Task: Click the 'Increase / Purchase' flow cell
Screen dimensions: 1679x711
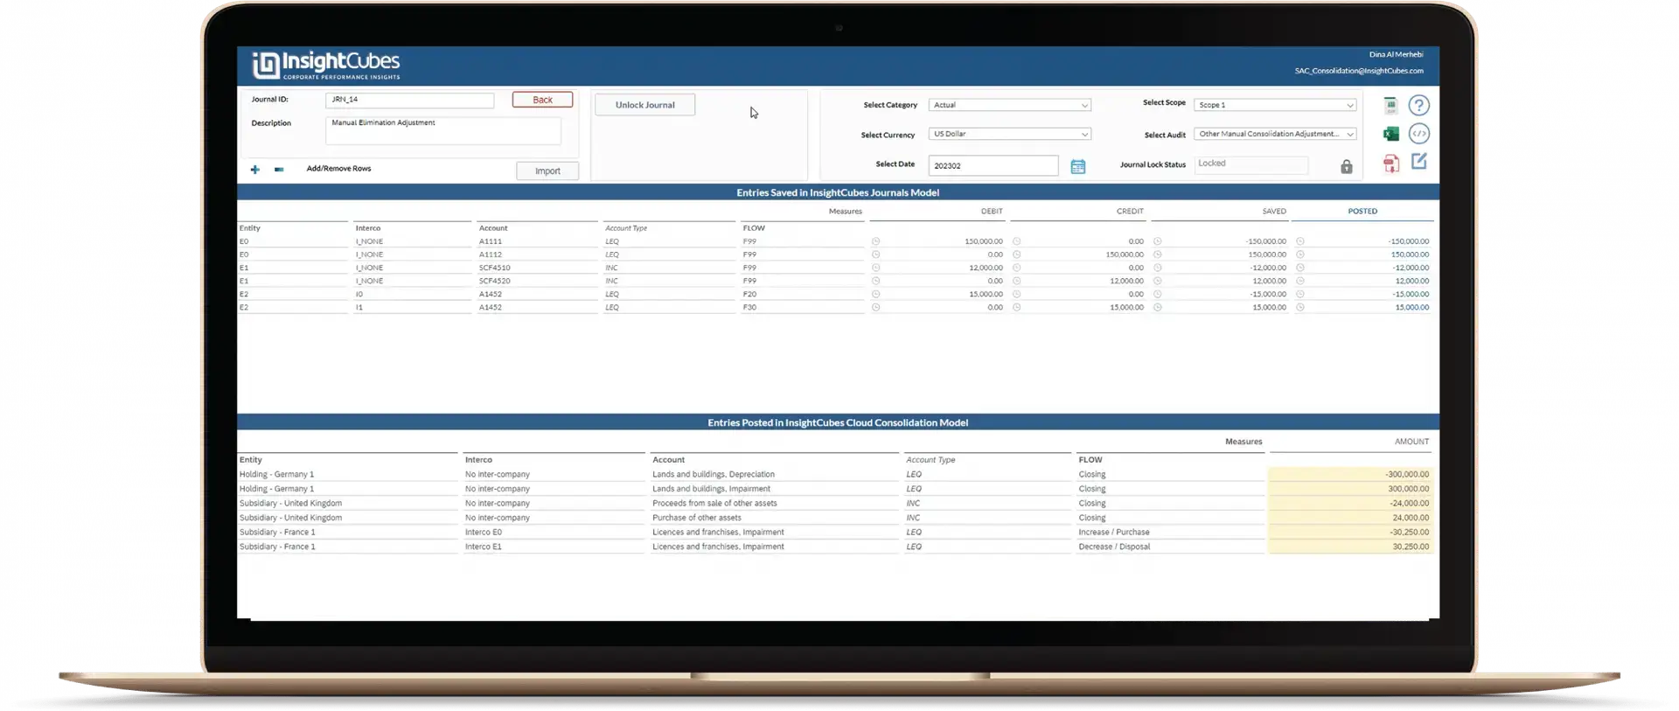Action: (1114, 532)
